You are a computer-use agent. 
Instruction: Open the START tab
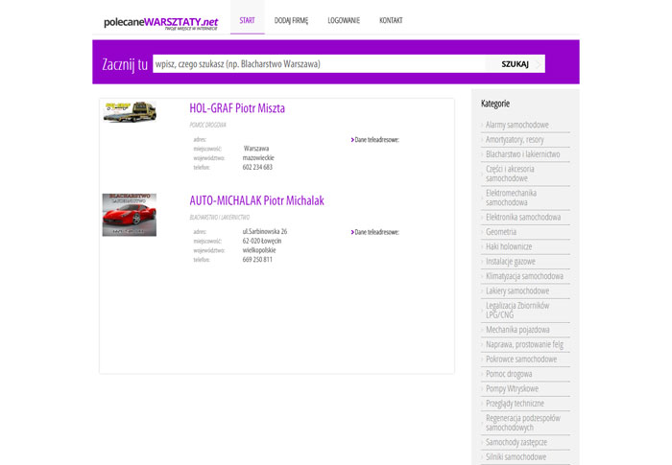coord(248,20)
